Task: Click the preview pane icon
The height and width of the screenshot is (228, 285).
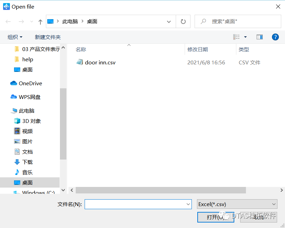Action: click(x=259, y=37)
